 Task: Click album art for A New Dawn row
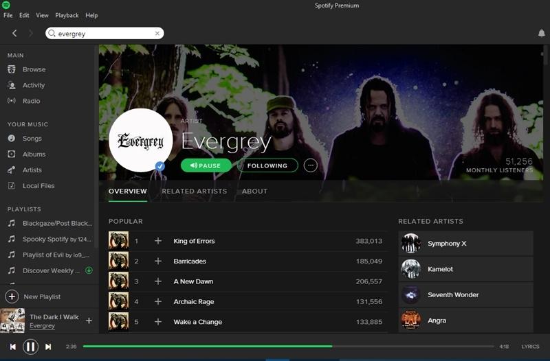[118, 281]
